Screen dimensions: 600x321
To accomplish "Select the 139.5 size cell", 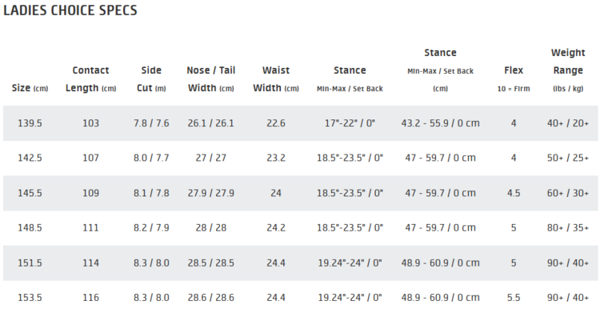I will pos(30,123).
